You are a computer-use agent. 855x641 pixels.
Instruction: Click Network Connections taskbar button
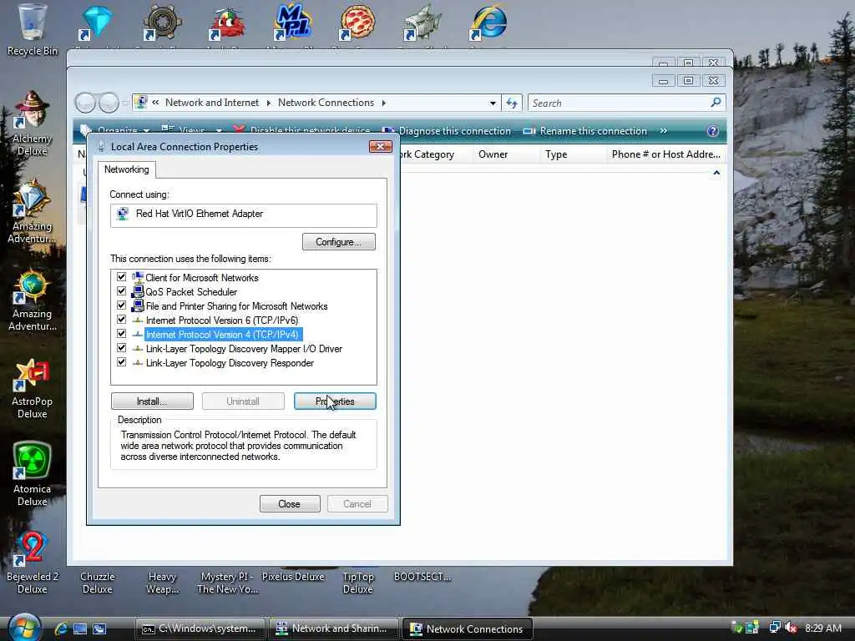[x=468, y=628]
